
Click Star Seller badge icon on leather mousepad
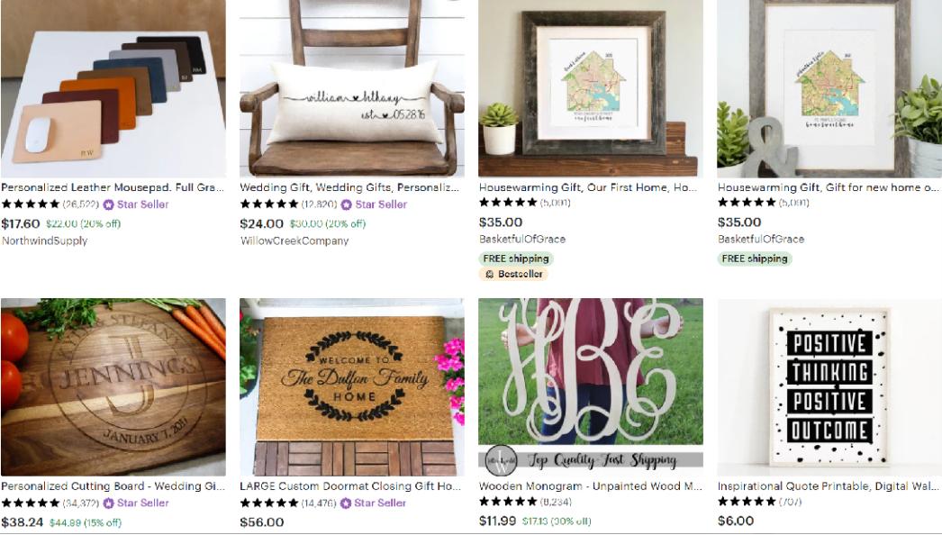click(108, 204)
